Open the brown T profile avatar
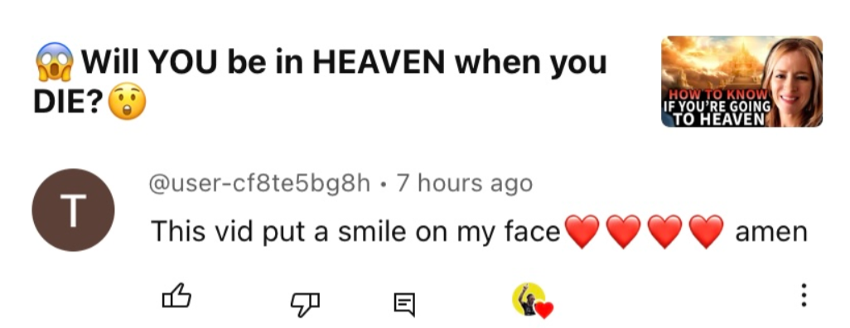Viewport: 850px width, 328px height. click(73, 210)
